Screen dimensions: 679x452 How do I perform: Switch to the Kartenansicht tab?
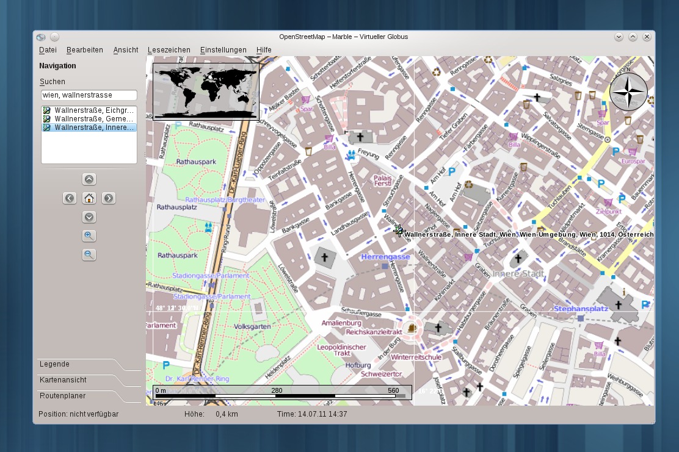(63, 380)
